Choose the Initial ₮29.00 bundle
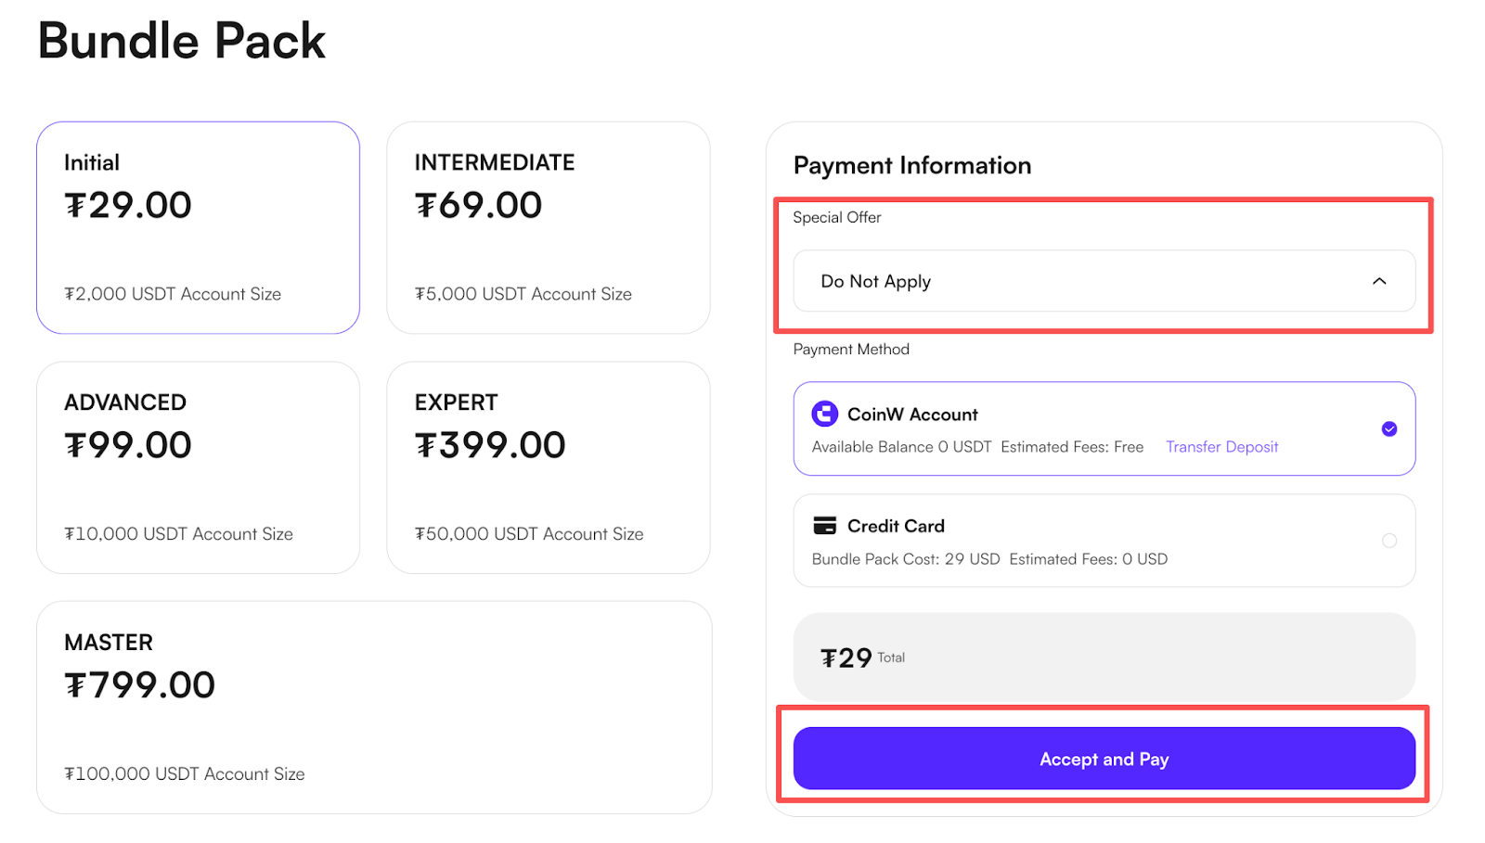The image size is (1485, 843). (x=198, y=227)
